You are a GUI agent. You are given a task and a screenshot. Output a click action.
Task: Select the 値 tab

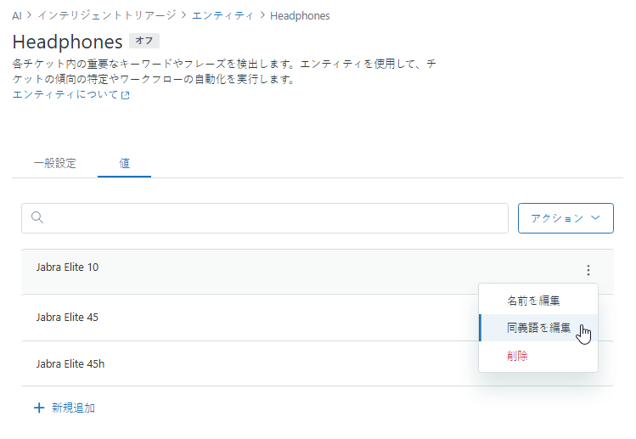click(124, 164)
